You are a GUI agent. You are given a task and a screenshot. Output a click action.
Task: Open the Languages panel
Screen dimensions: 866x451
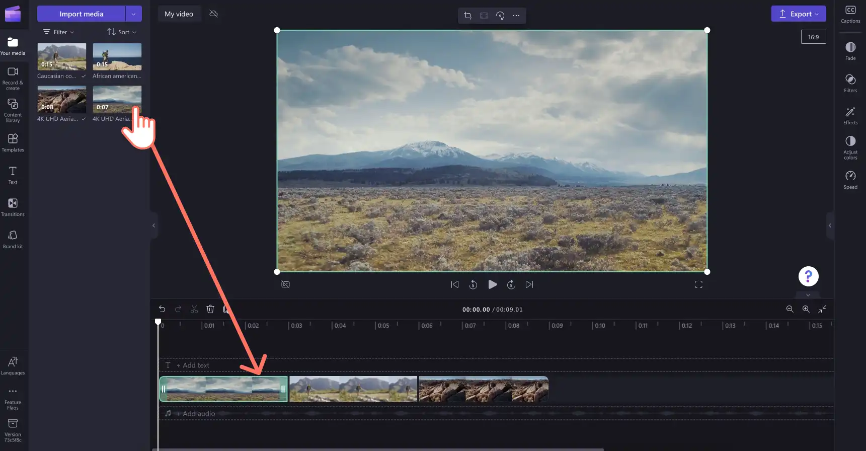click(13, 365)
